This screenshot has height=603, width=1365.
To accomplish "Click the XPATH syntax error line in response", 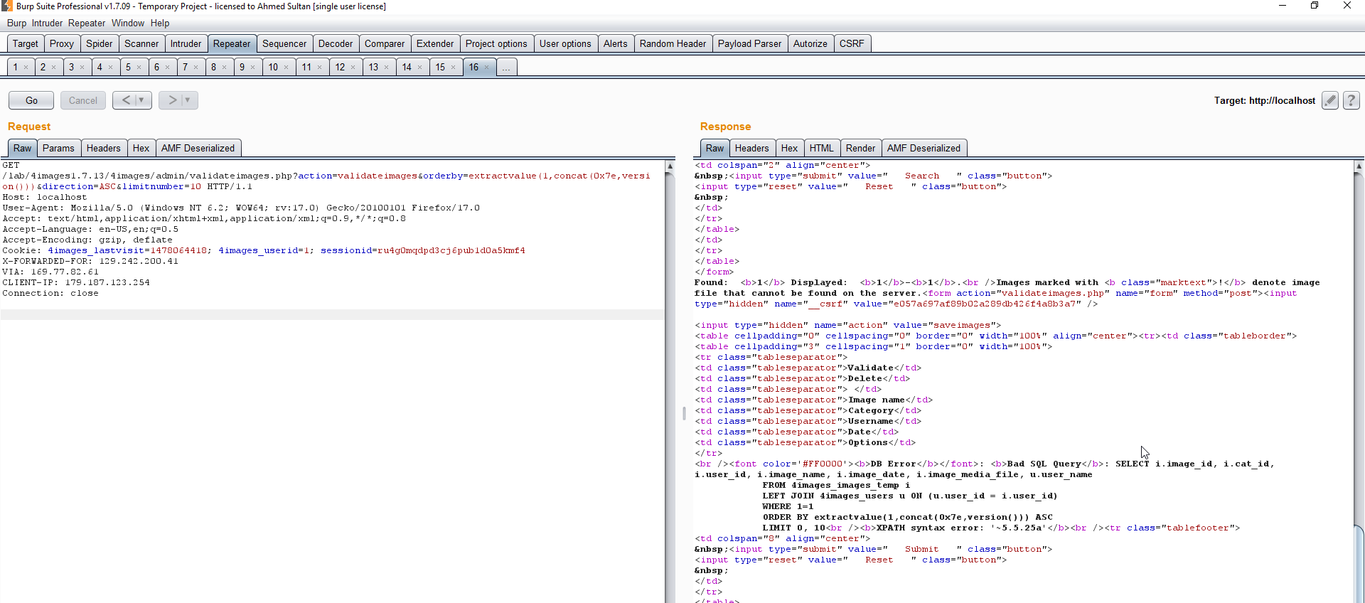I will 1001,528.
